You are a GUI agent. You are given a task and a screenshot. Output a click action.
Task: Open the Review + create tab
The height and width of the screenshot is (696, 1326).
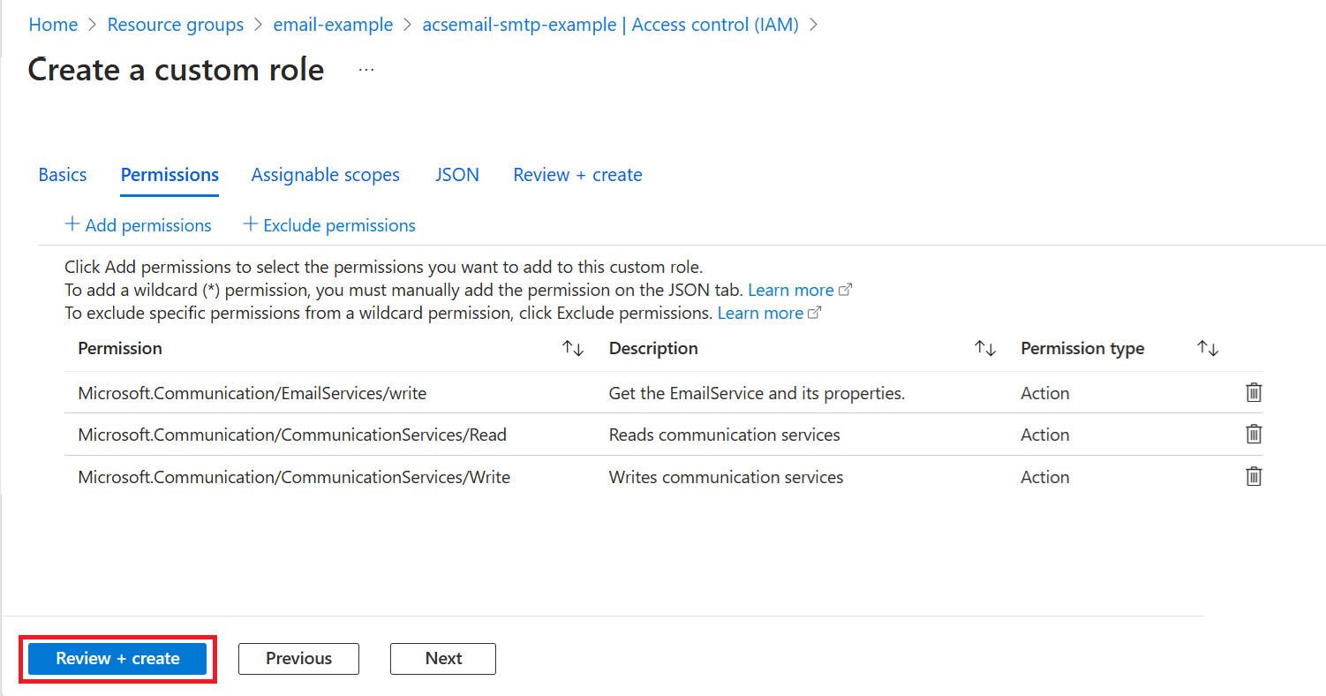tap(577, 175)
